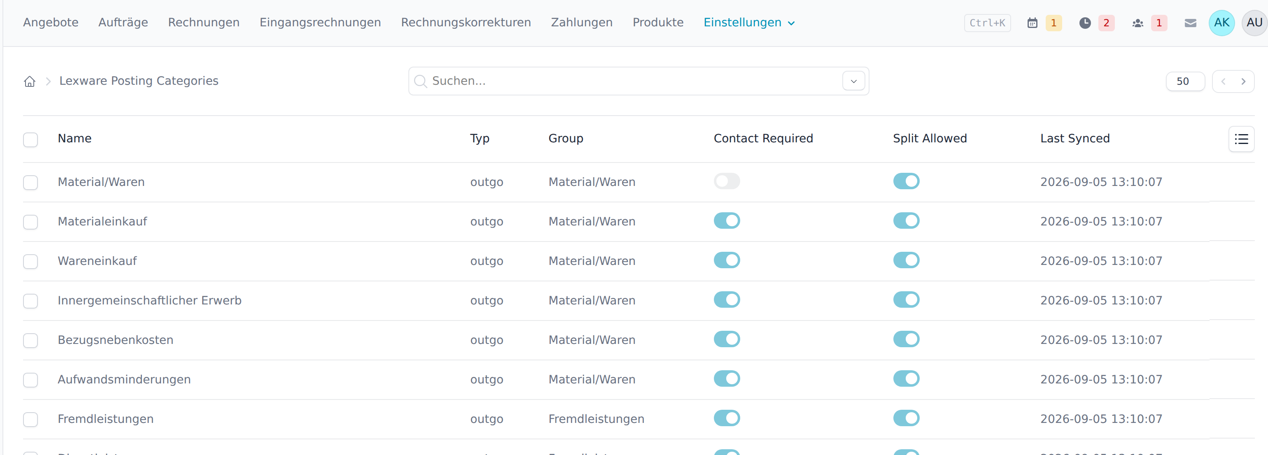1268x455 pixels.
Task: Click Fremdleistungen group cell
Action: pos(596,419)
